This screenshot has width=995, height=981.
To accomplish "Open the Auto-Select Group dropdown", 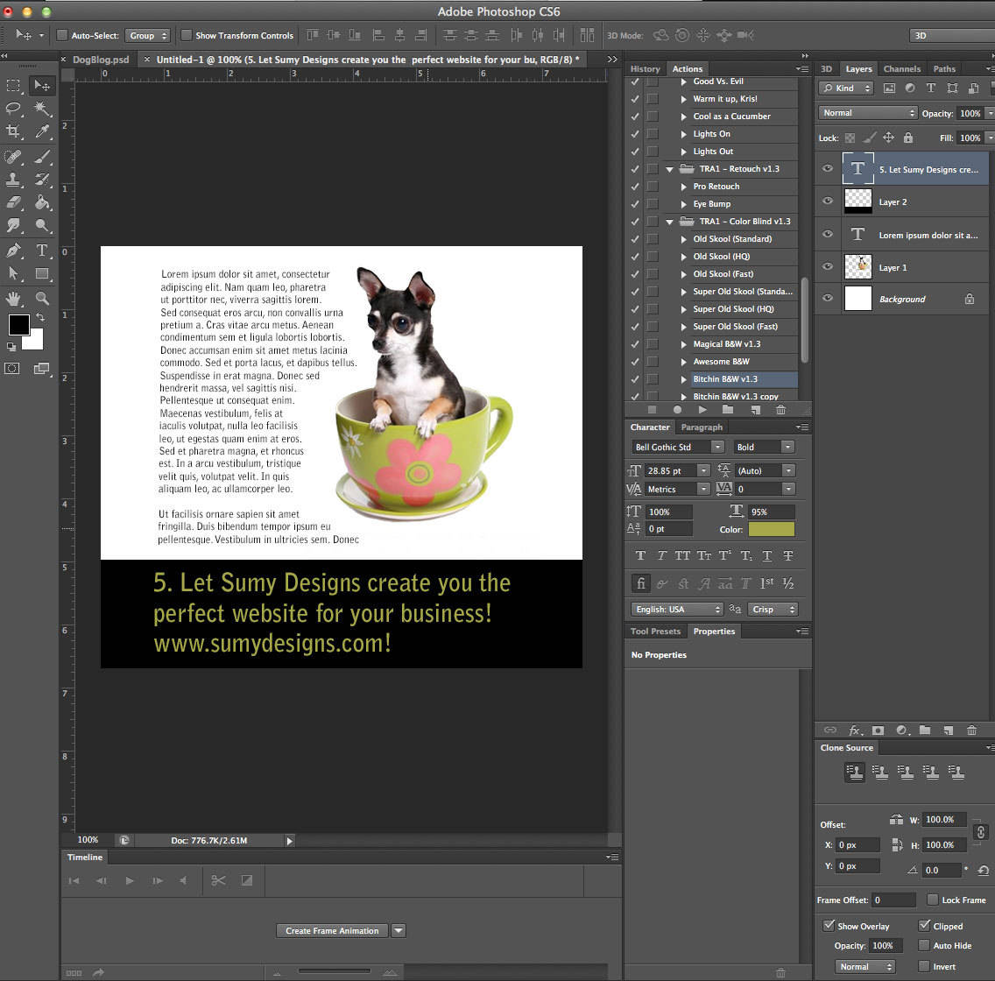I will 147,36.
